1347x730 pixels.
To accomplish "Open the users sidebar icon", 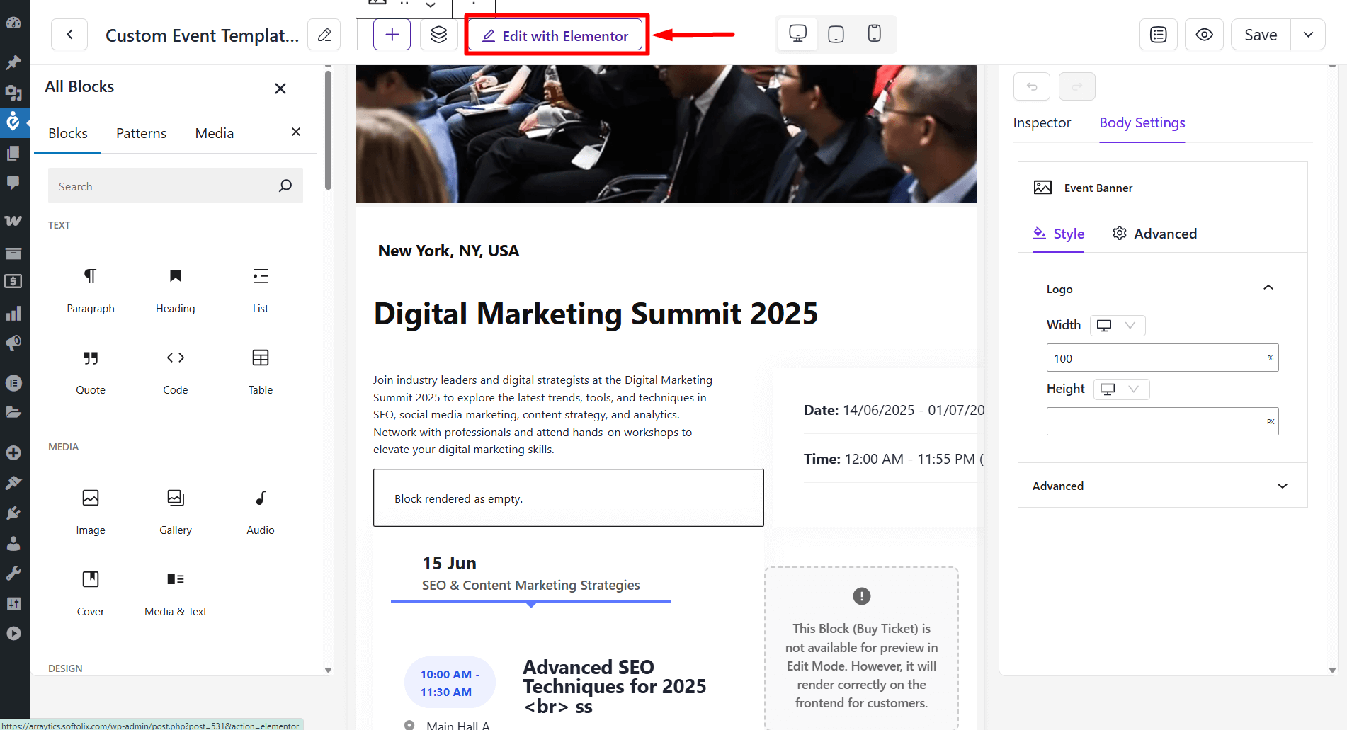I will (13, 544).
